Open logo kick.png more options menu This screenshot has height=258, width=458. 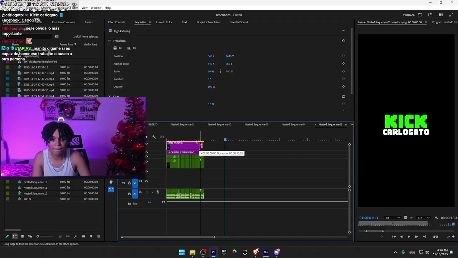coord(343,31)
